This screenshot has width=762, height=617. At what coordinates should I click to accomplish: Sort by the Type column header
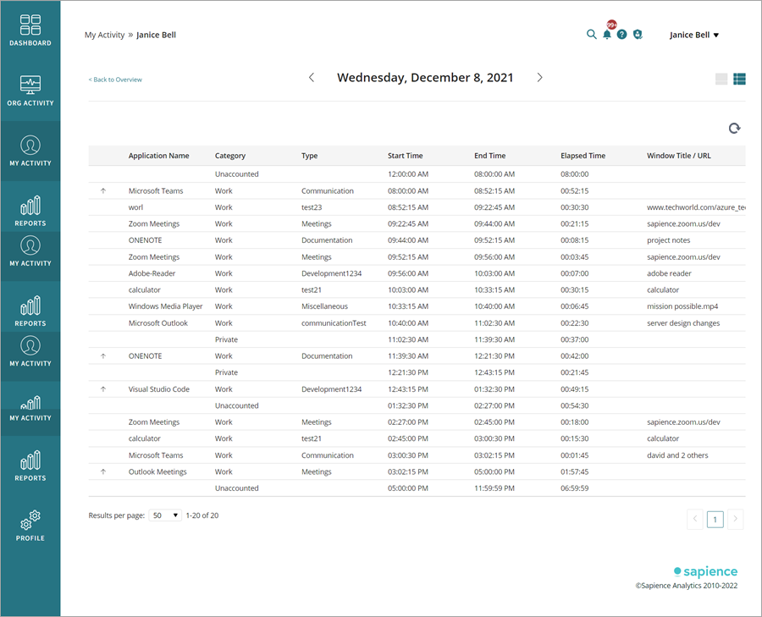(310, 156)
